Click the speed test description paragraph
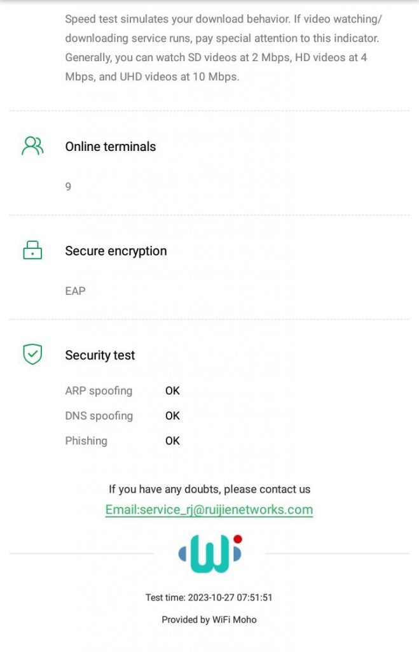The image size is (419, 652). tap(223, 48)
